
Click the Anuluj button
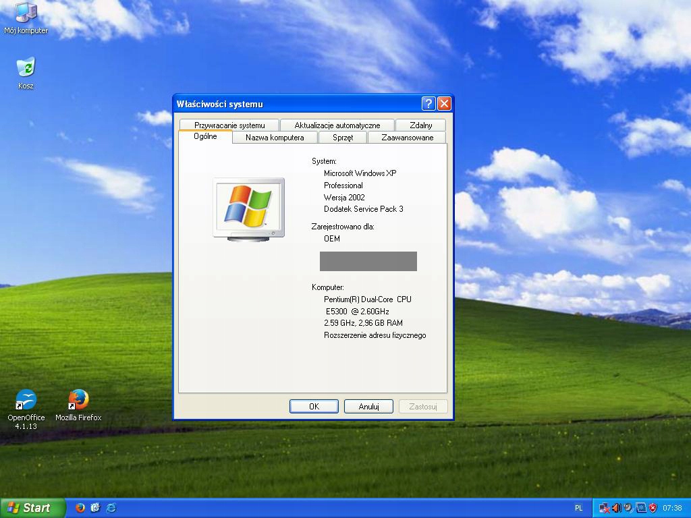pyautogui.click(x=368, y=406)
